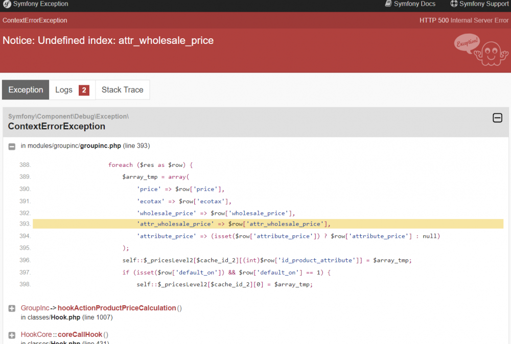Click the 'wholesale_price' code line 392
This screenshot has width=511, height=344.
[x=216, y=213]
